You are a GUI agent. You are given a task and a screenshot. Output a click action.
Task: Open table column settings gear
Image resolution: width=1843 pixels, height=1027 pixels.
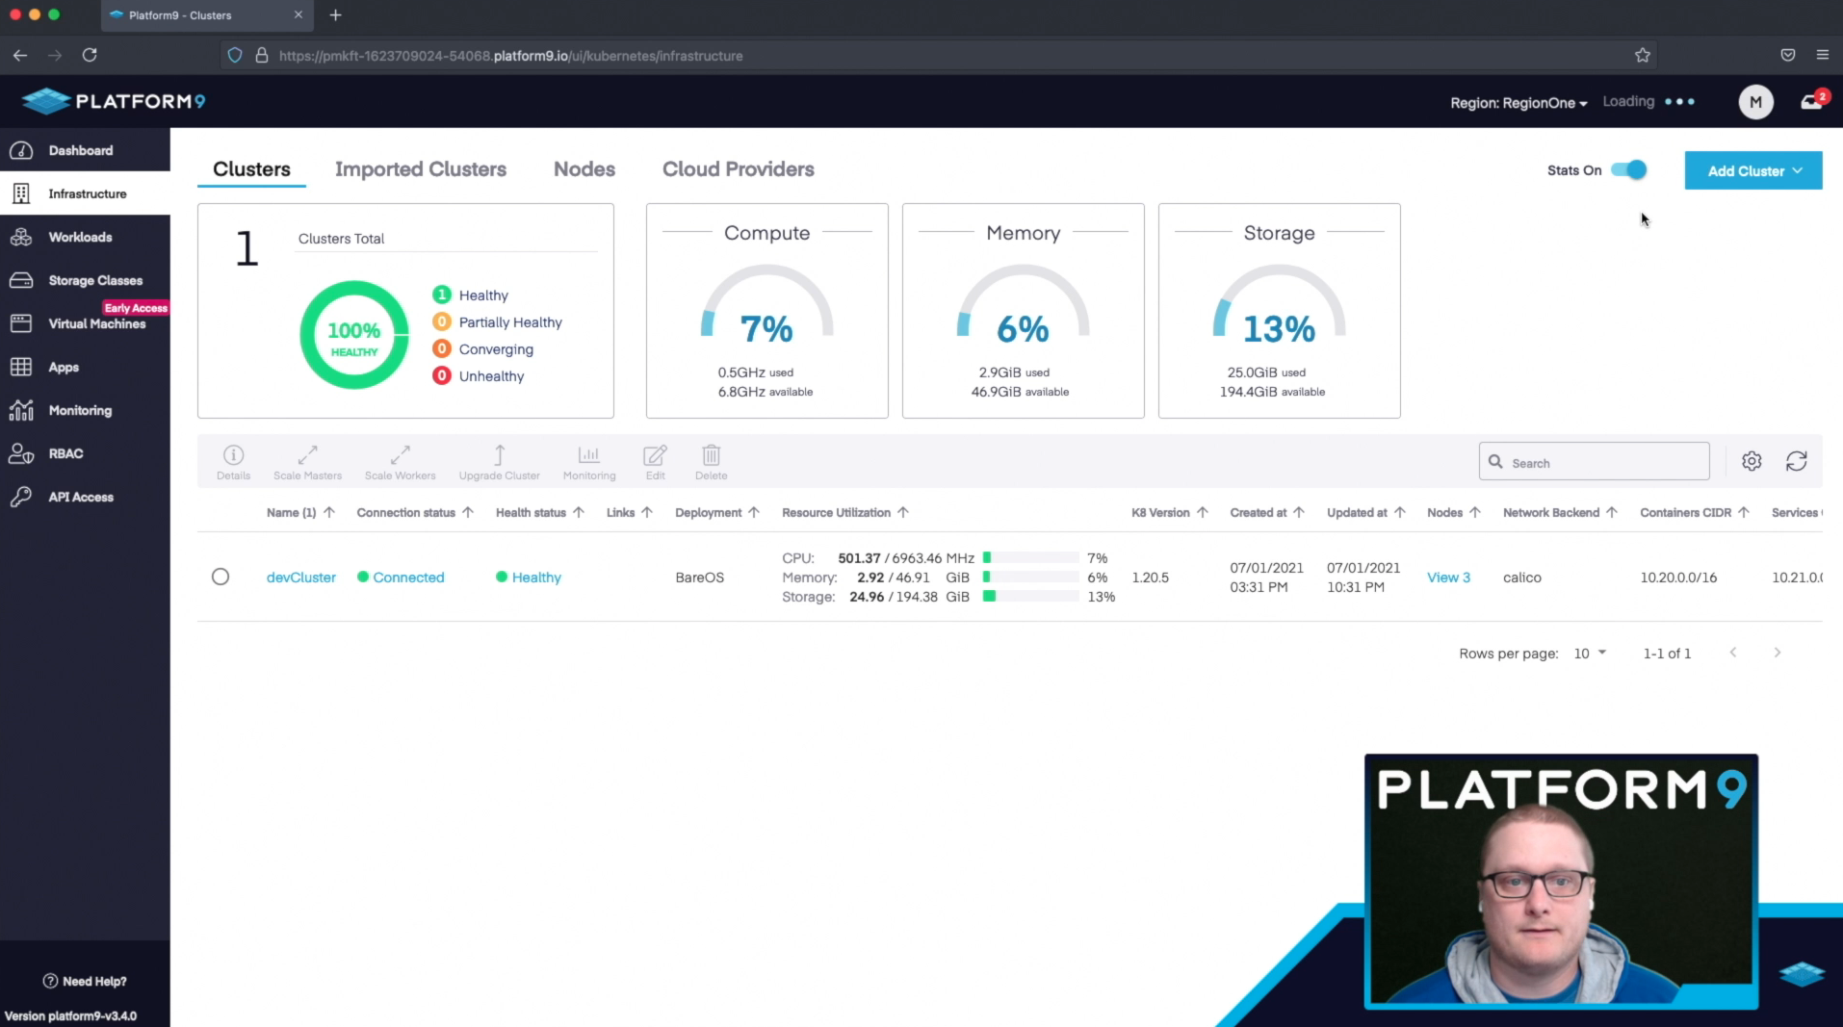(1752, 461)
